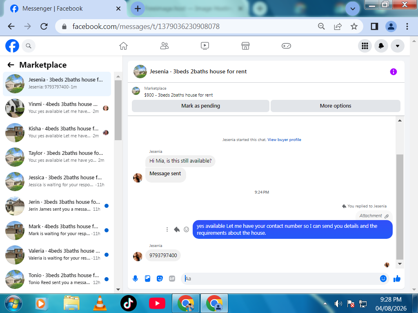Launch TikTok from the taskbar
The height and width of the screenshot is (313, 418).
pyautogui.click(x=129, y=303)
